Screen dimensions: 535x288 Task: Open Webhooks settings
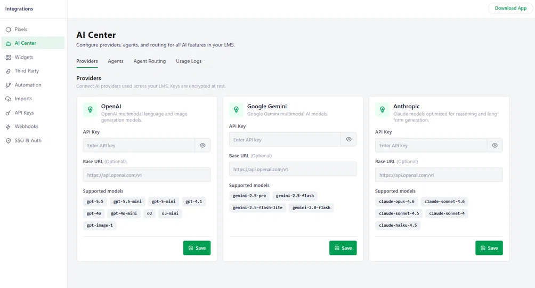tap(33, 126)
